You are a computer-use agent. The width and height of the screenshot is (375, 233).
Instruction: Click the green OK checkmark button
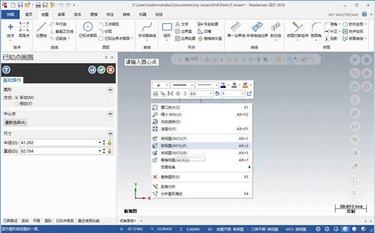[x=101, y=70]
